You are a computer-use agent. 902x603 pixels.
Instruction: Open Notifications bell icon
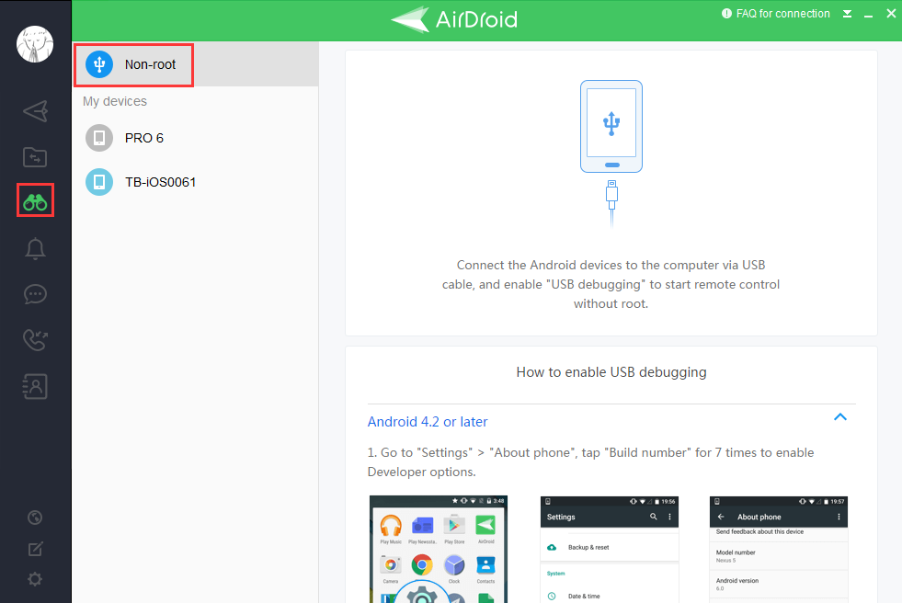[35, 248]
